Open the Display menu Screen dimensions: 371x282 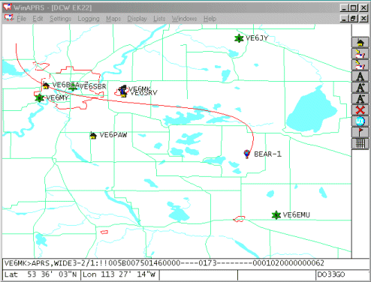coord(137,19)
